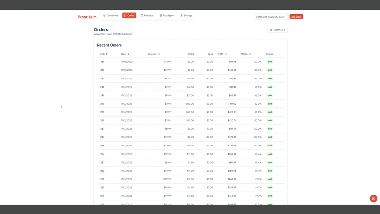
Task: Open the Dashboard tab
Action: tap(111, 16)
